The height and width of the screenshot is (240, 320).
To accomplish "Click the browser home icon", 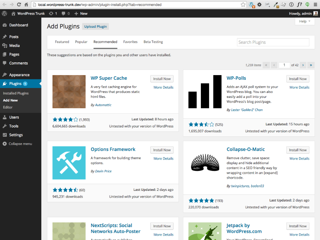I will (x=26, y=5).
